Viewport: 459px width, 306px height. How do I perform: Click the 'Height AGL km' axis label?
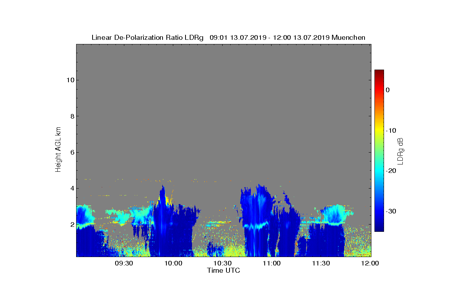(58, 150)
